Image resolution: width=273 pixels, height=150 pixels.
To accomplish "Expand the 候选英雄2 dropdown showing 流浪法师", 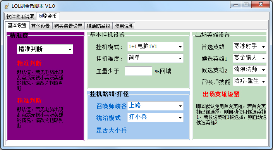I will (x=249, y=70).
